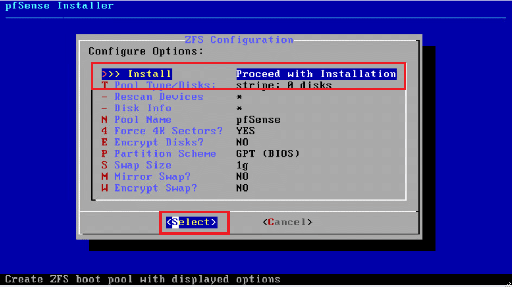Click the red 'E' hotkey for Encrypt Disks
Screen dimensions: 512x287
tap(104, 142)
